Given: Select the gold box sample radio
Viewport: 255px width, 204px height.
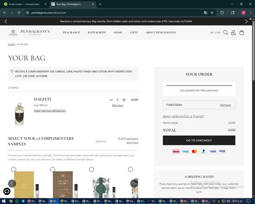Looking at the screenshot, I should (x=14, y=169).
